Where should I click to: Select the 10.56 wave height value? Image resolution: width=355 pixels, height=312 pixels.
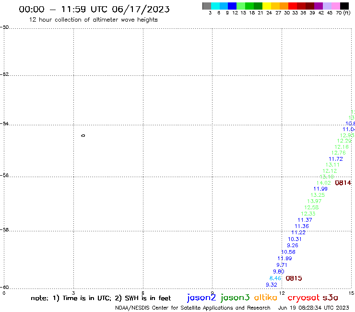click(288, 252)
